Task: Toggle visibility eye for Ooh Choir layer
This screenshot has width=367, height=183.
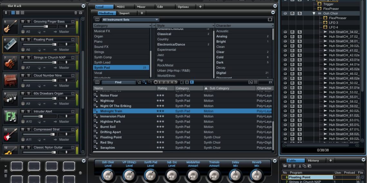Action: [x=285, y=13]
